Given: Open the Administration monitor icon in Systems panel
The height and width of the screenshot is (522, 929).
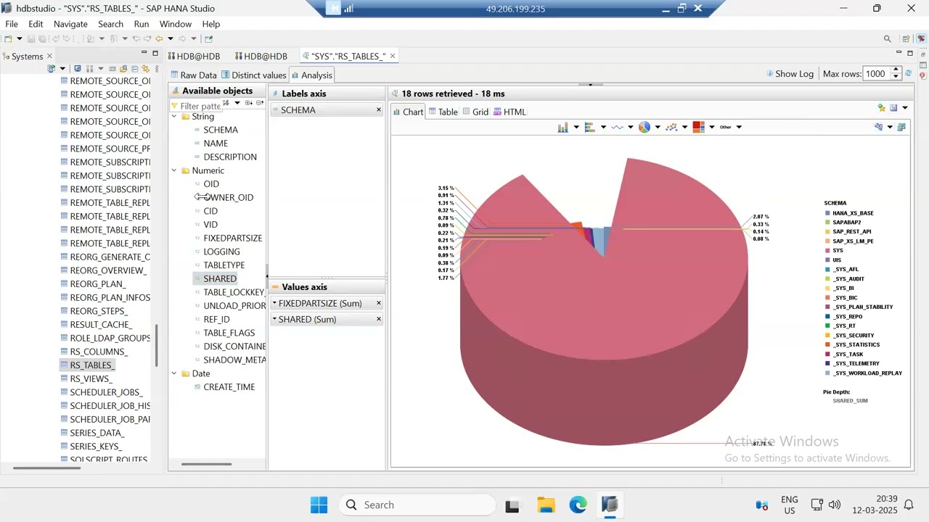Looking at the screenshot, I should pos(78,69).
